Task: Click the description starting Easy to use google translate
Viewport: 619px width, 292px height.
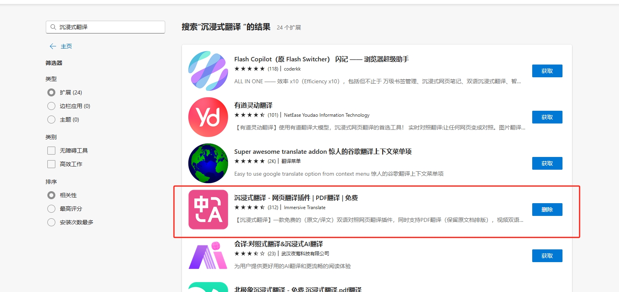Action: (339, 174)
